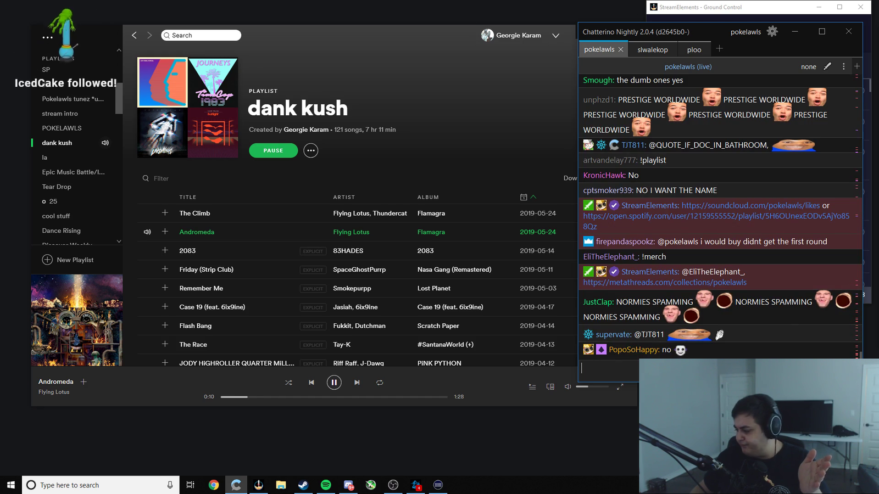Open the metathreads.com pokelawls collection link
The height and width of the screenshot is (494, 879).
665,282
